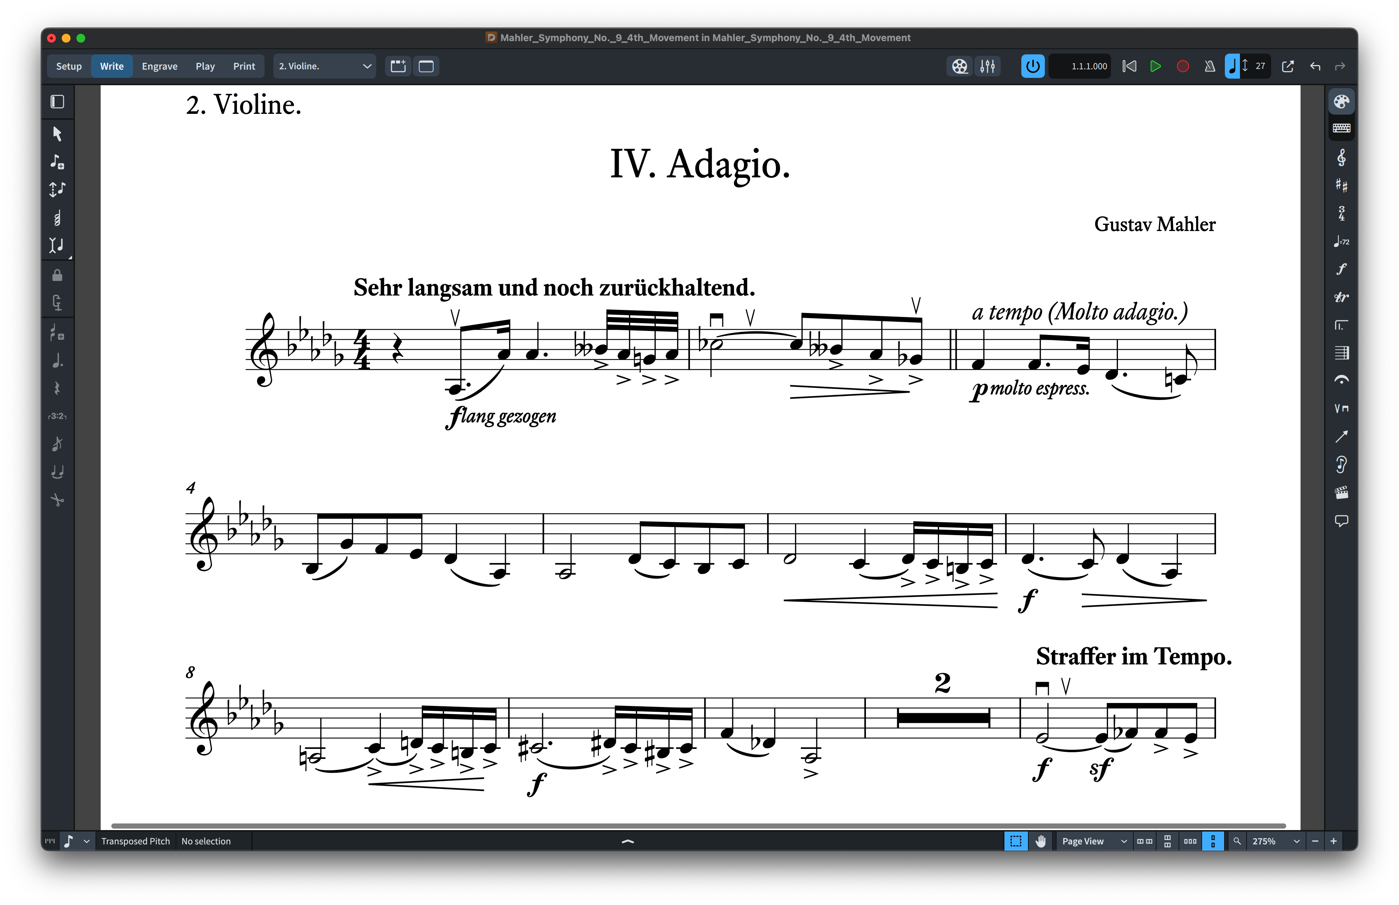Open the Cues ear icon panel
The width and height of the screenshot is (1399, 905).
coord(1341,464)
